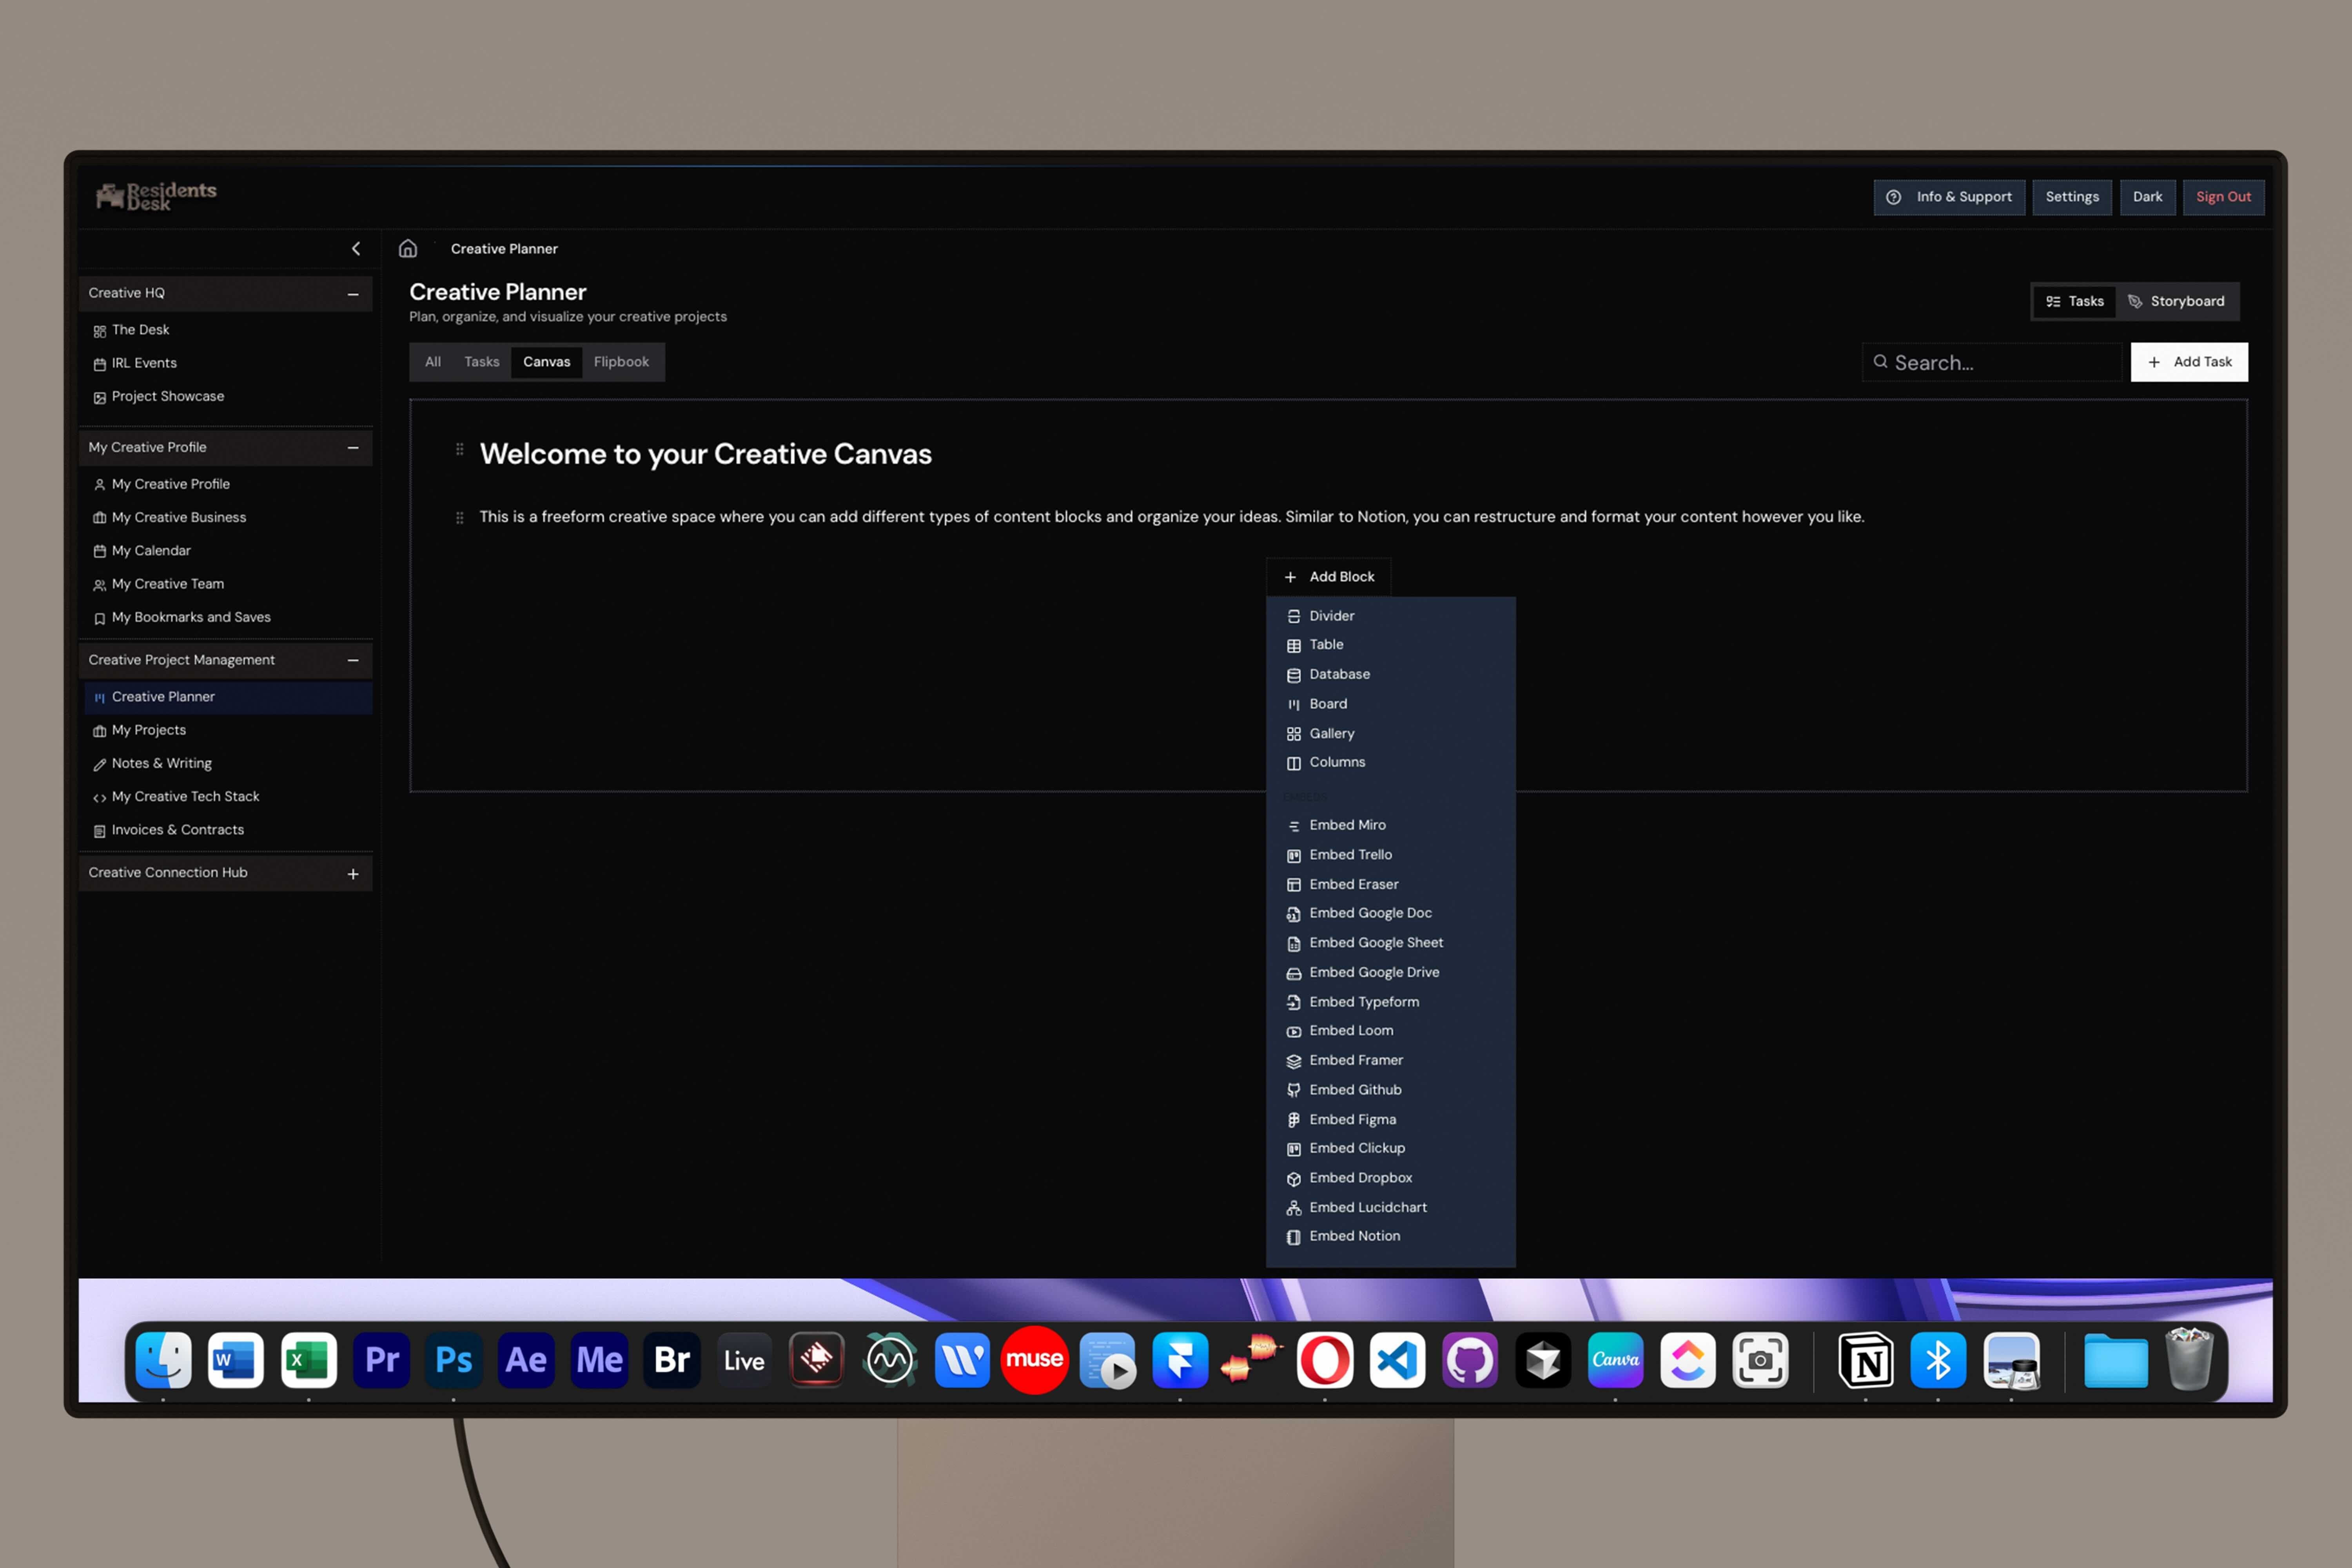Select the All tab

point(433,362)
